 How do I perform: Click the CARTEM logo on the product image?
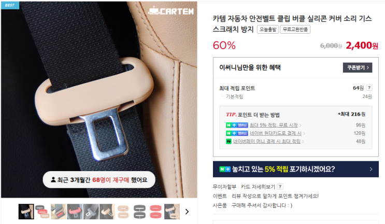click(171, 10)
